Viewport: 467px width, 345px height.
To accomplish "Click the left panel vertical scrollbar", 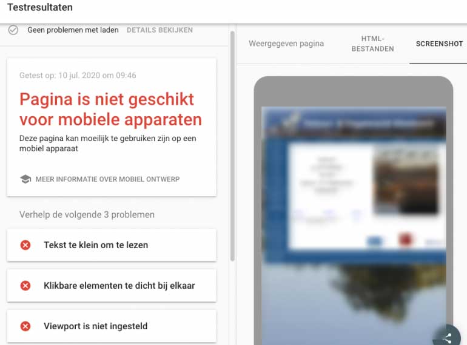I will 233,146.
